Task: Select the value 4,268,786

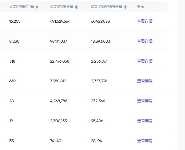Action: coord(59,101)
